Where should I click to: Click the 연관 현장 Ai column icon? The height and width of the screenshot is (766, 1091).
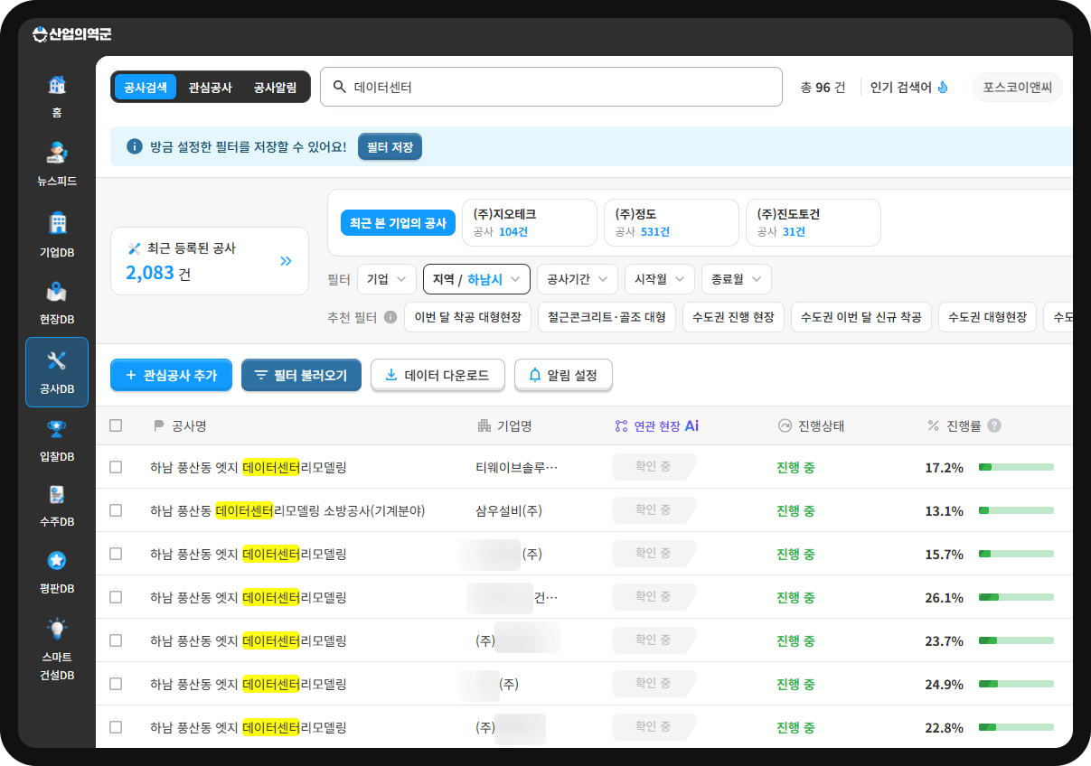[x=621, y=425]
